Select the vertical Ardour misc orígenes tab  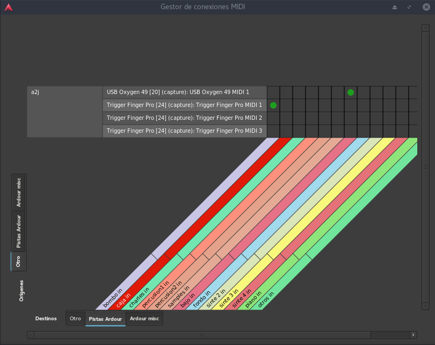tap(19, 192)
